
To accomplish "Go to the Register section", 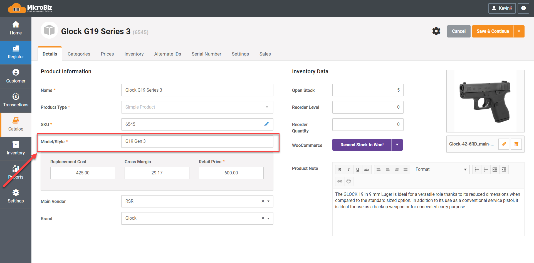I will 16,52.
